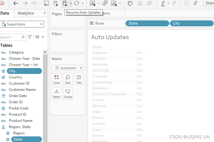
Task: Click the State pill on Rows shelf
Action: 147,23
